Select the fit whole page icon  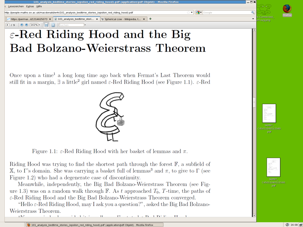(x=53, y=25)
